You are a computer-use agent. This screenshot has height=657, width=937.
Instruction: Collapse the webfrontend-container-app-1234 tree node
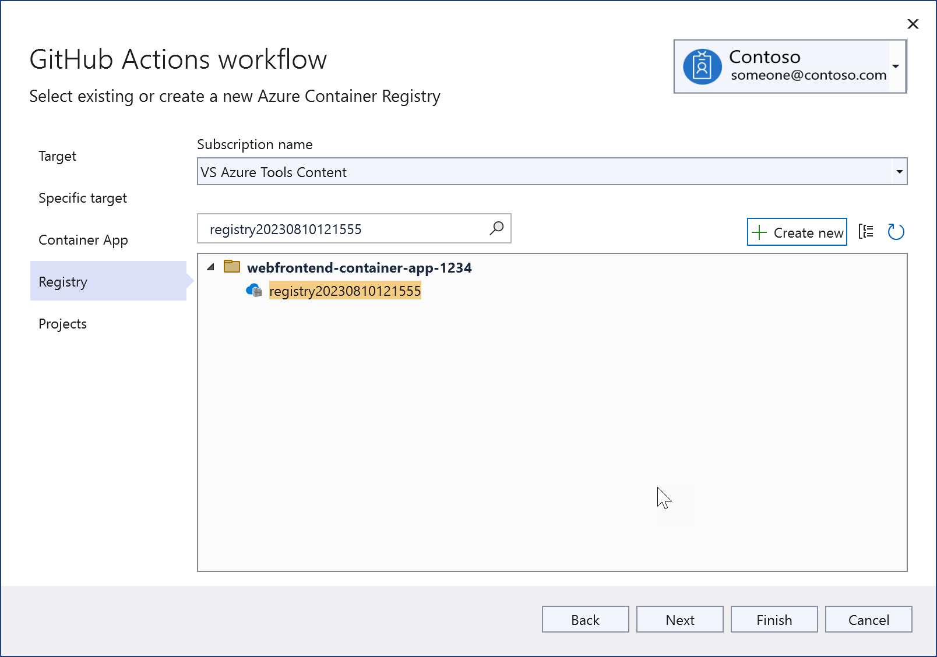(x=211, y=267)
